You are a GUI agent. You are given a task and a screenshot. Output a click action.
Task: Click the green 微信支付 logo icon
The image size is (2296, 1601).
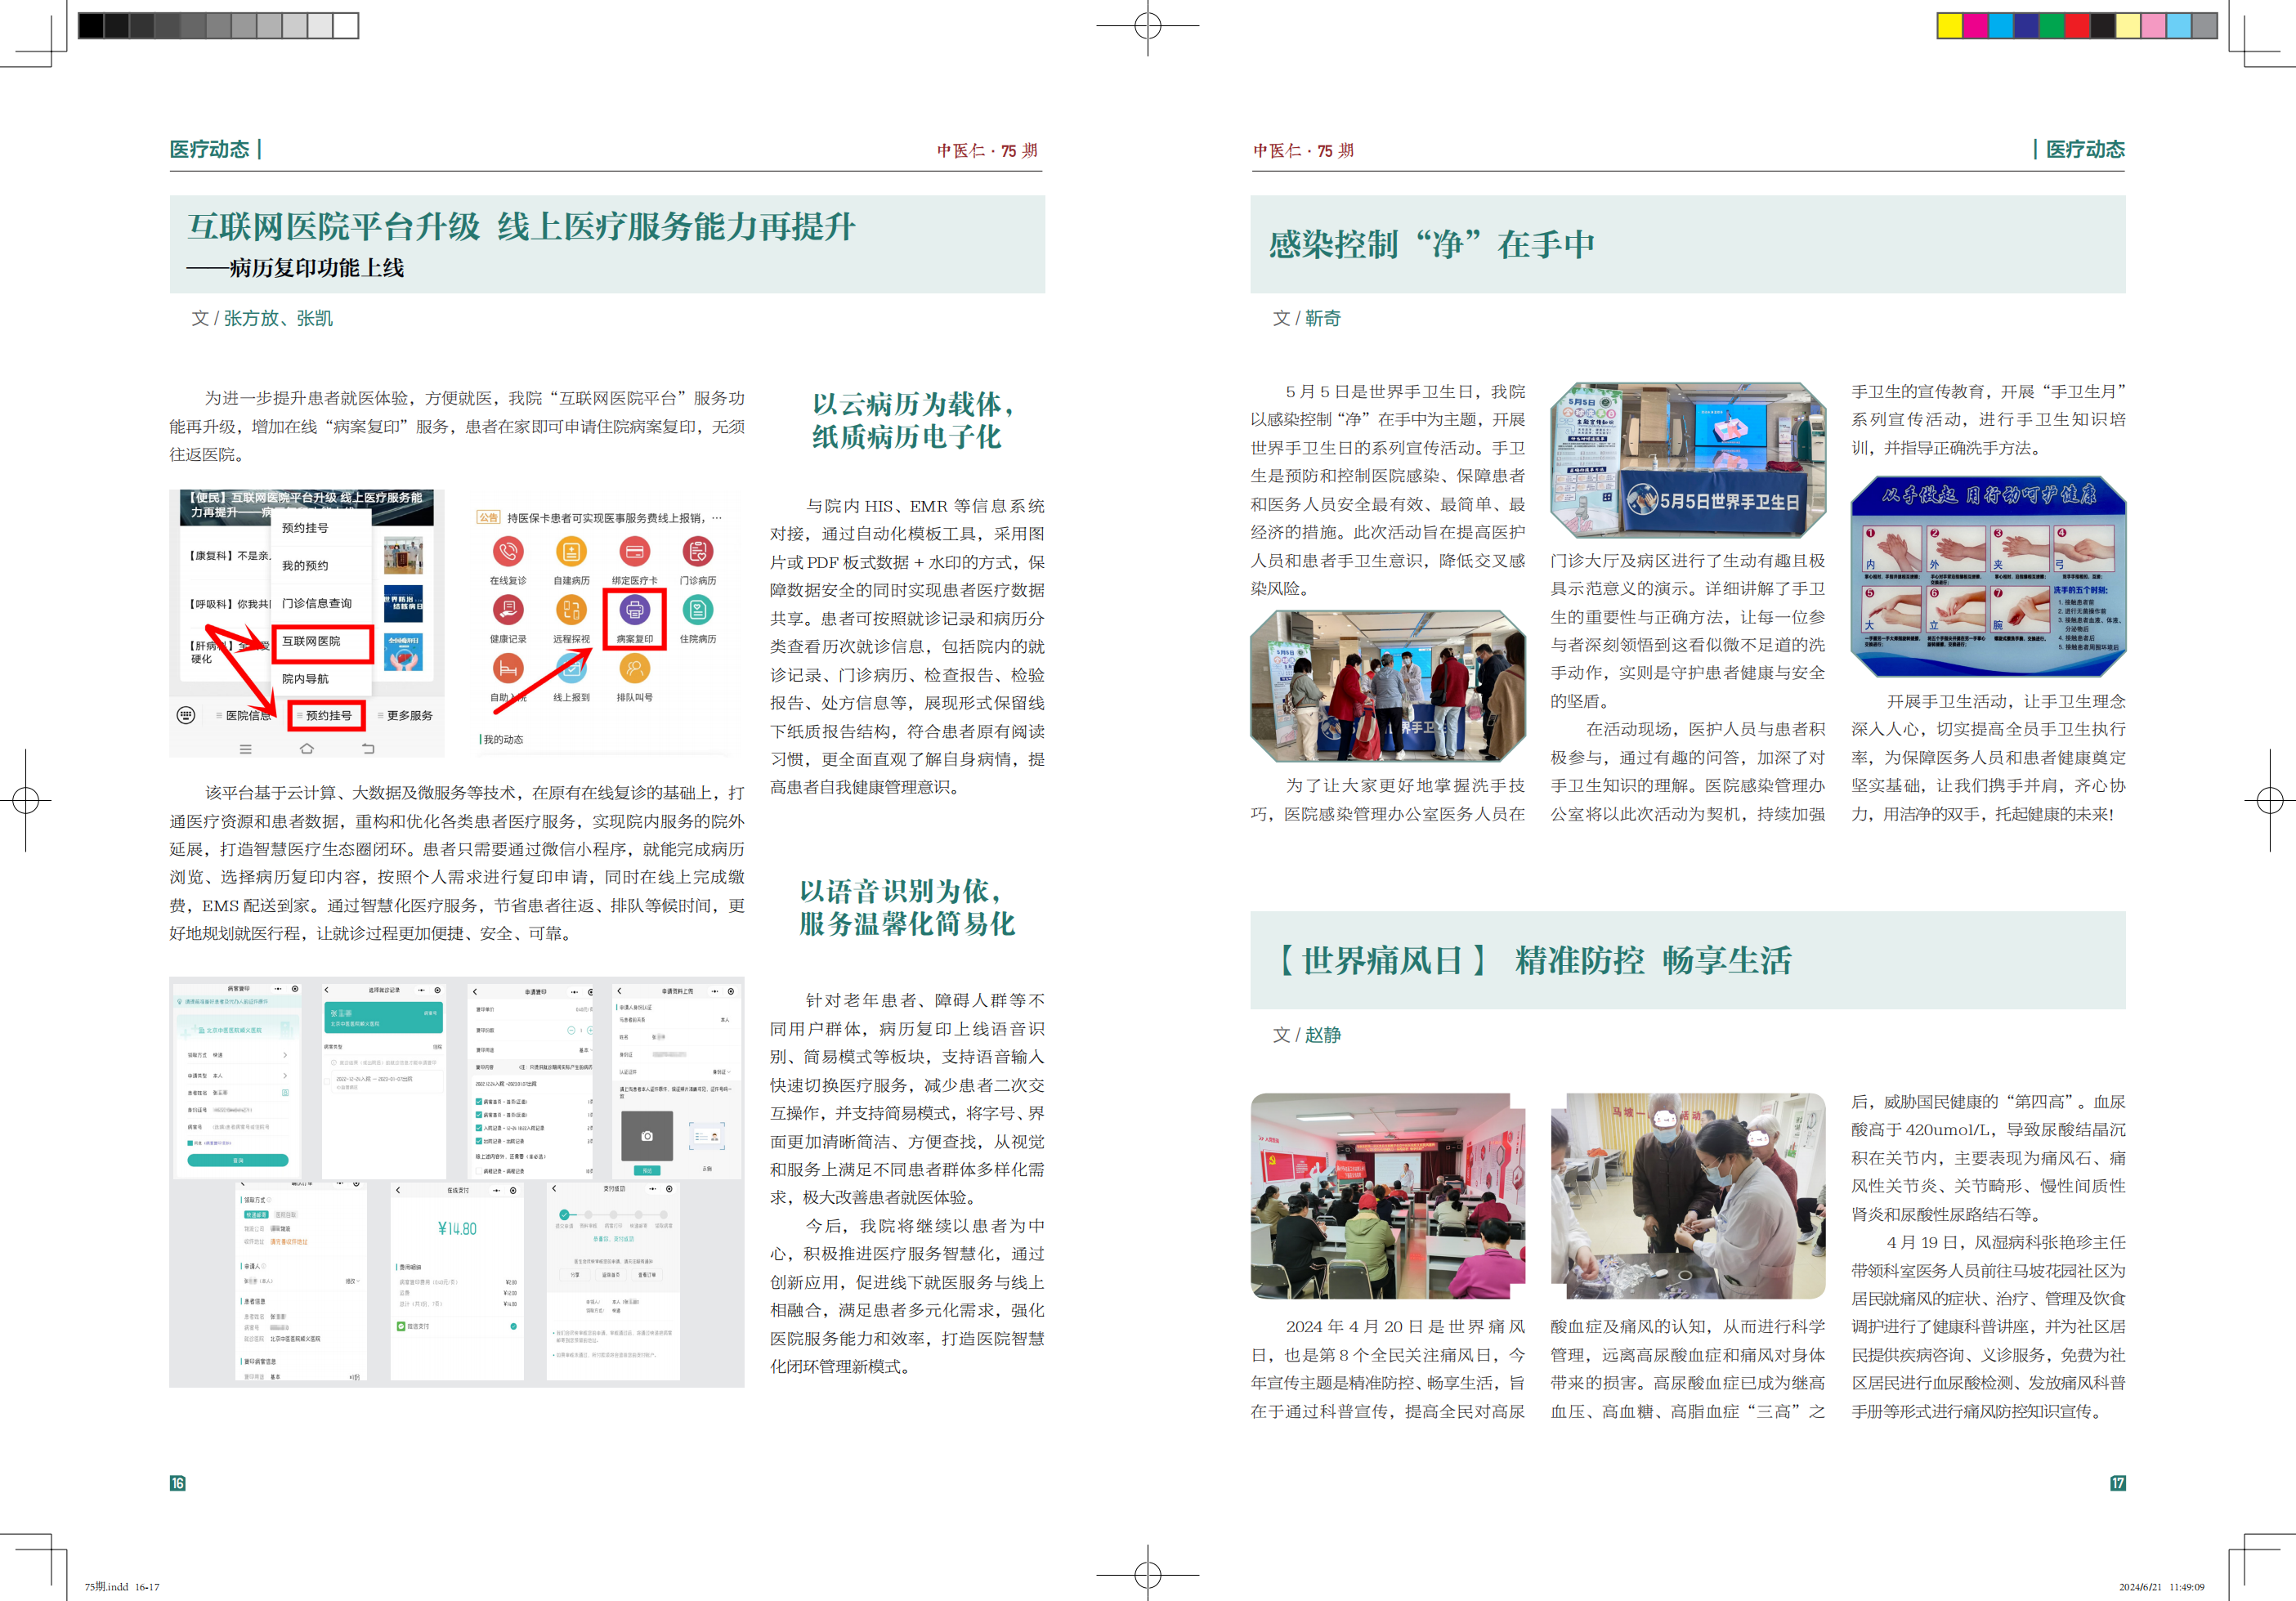point(402,1327)
